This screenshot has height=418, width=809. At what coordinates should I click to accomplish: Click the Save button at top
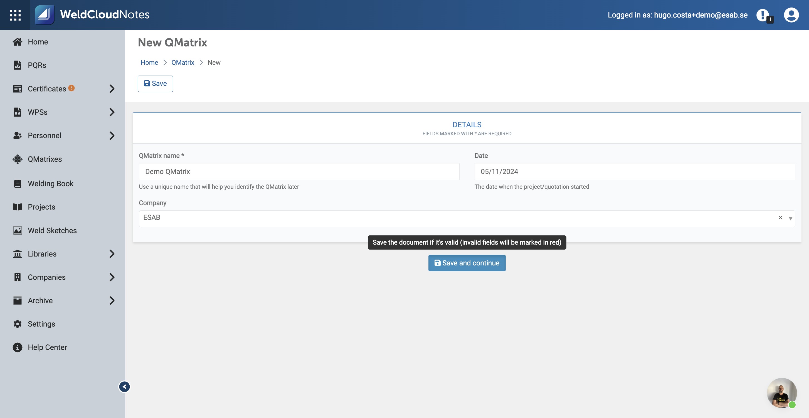tap(155, 84)
